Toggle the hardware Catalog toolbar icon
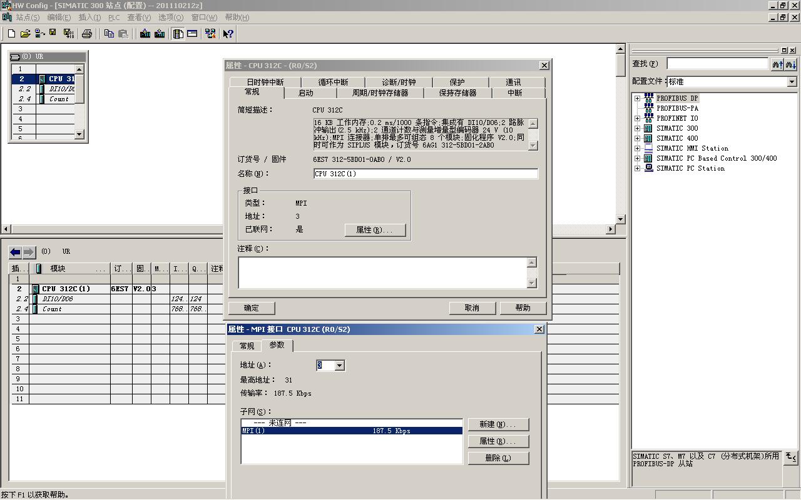 178,34
